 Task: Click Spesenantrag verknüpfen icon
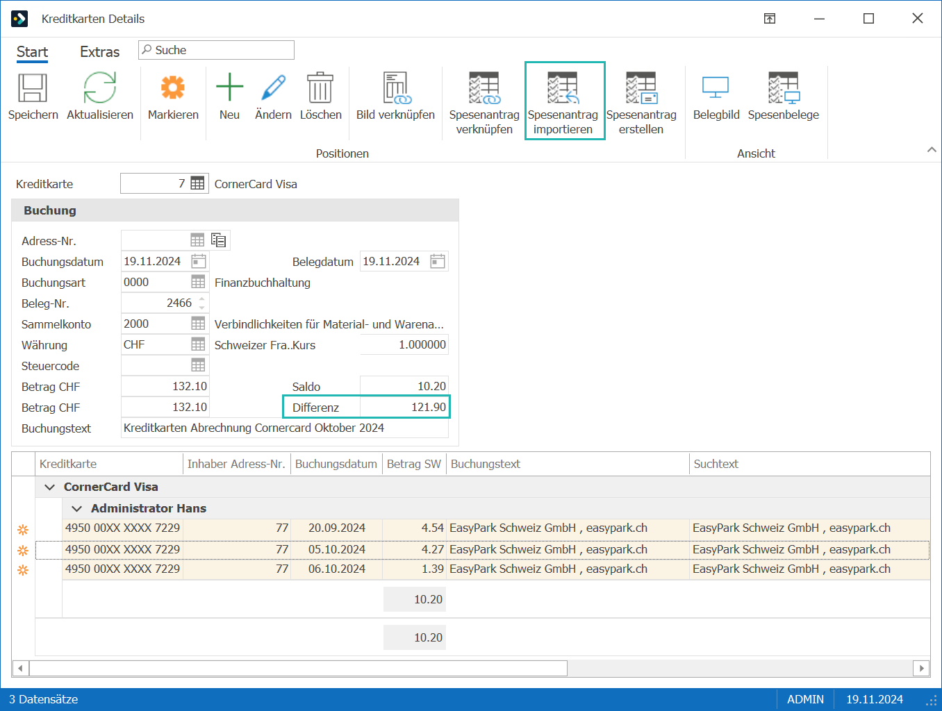point(484,88)
